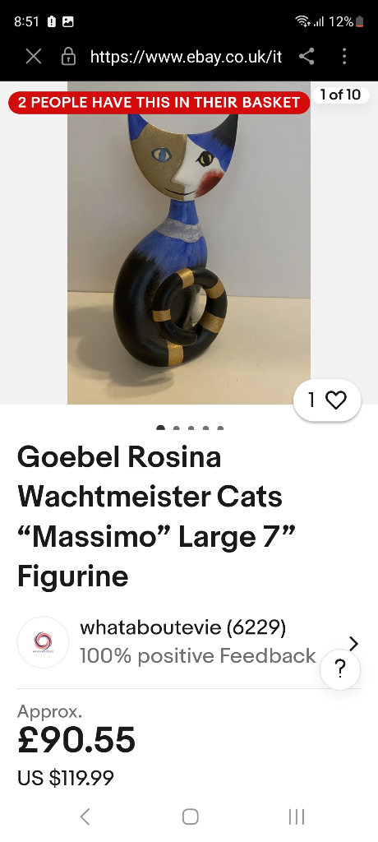Tap the ebay.co.uk URL address bar
Screen dimensions: 378x842
point(186,57)
